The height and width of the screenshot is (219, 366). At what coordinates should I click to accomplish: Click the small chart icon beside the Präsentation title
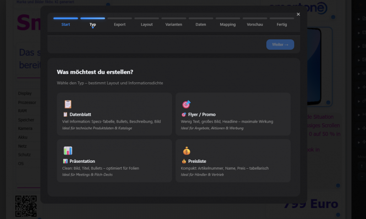coord(65,161)
